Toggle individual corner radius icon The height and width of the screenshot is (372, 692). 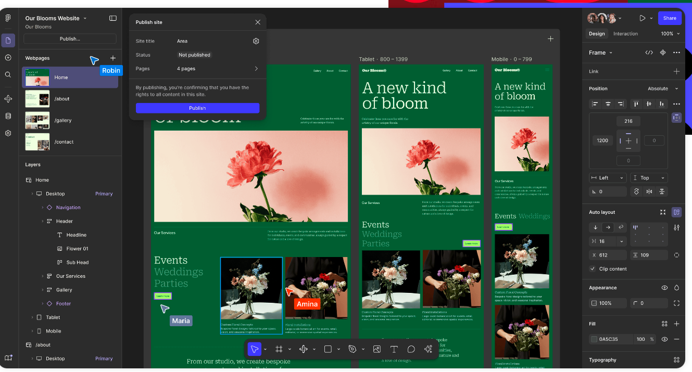[x=676, y=303]
